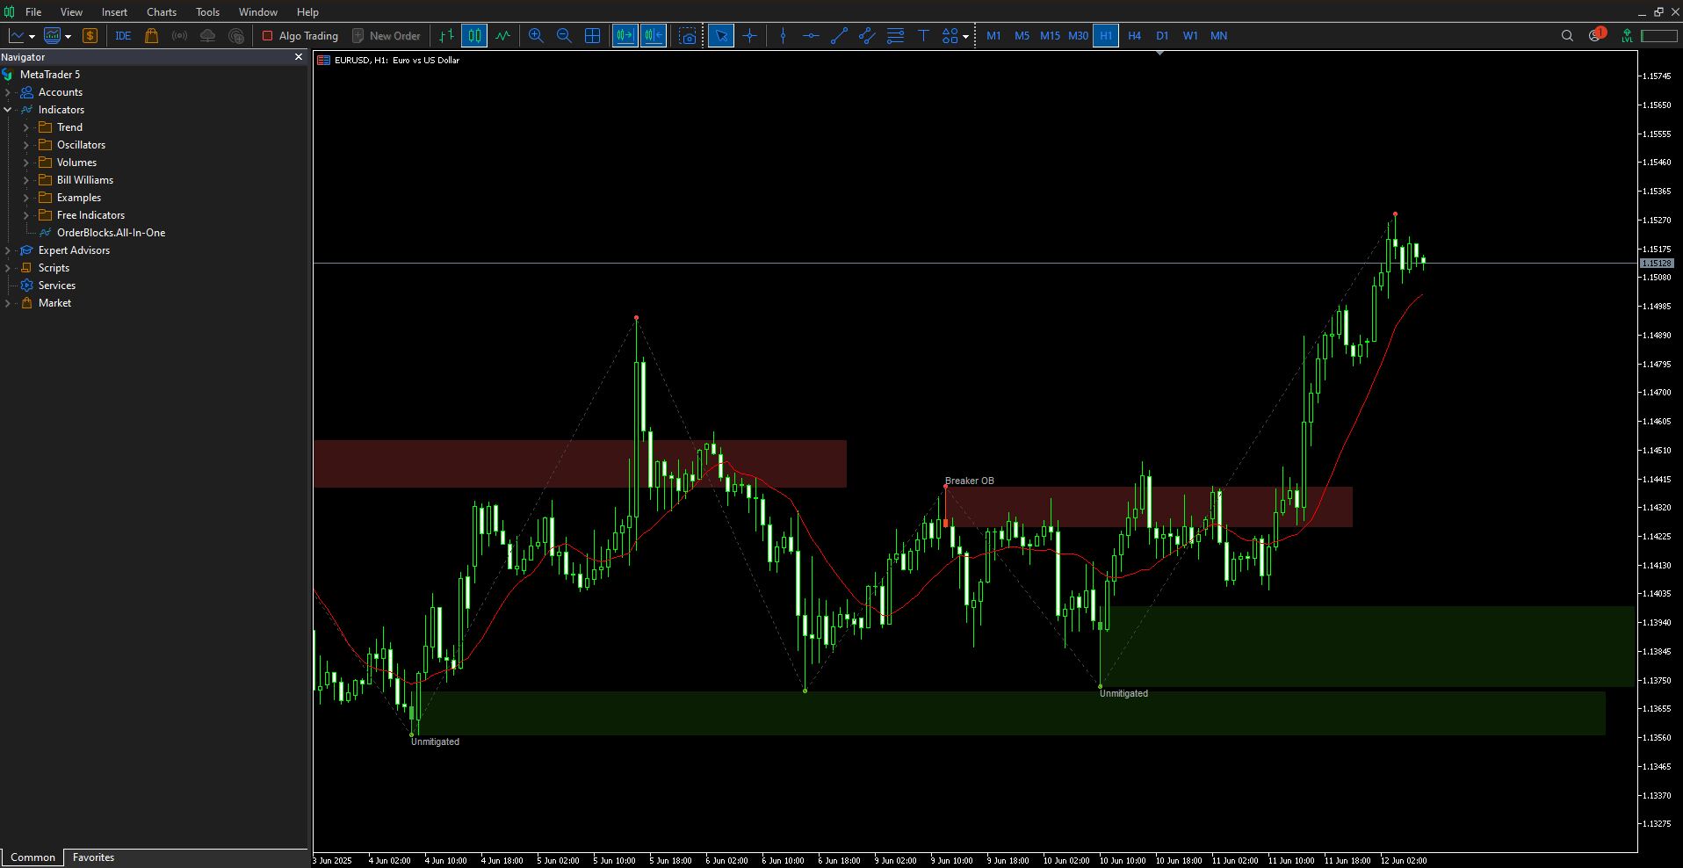Zoom in on the chart
This screenshot has width=1683, height=868.
536,35
